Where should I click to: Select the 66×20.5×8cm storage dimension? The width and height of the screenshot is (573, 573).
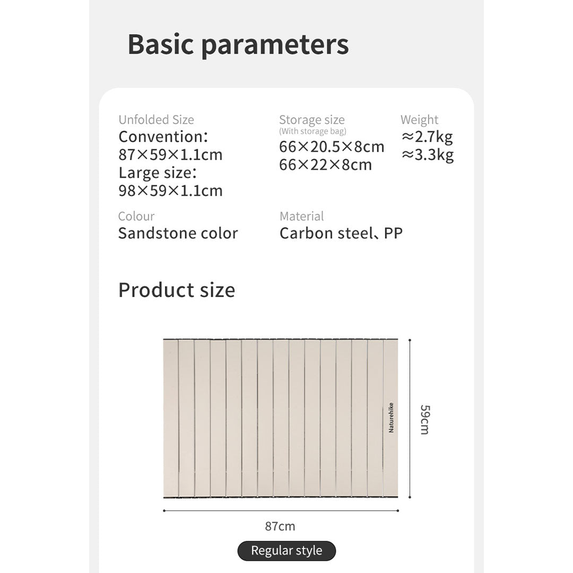coord(332,147)
